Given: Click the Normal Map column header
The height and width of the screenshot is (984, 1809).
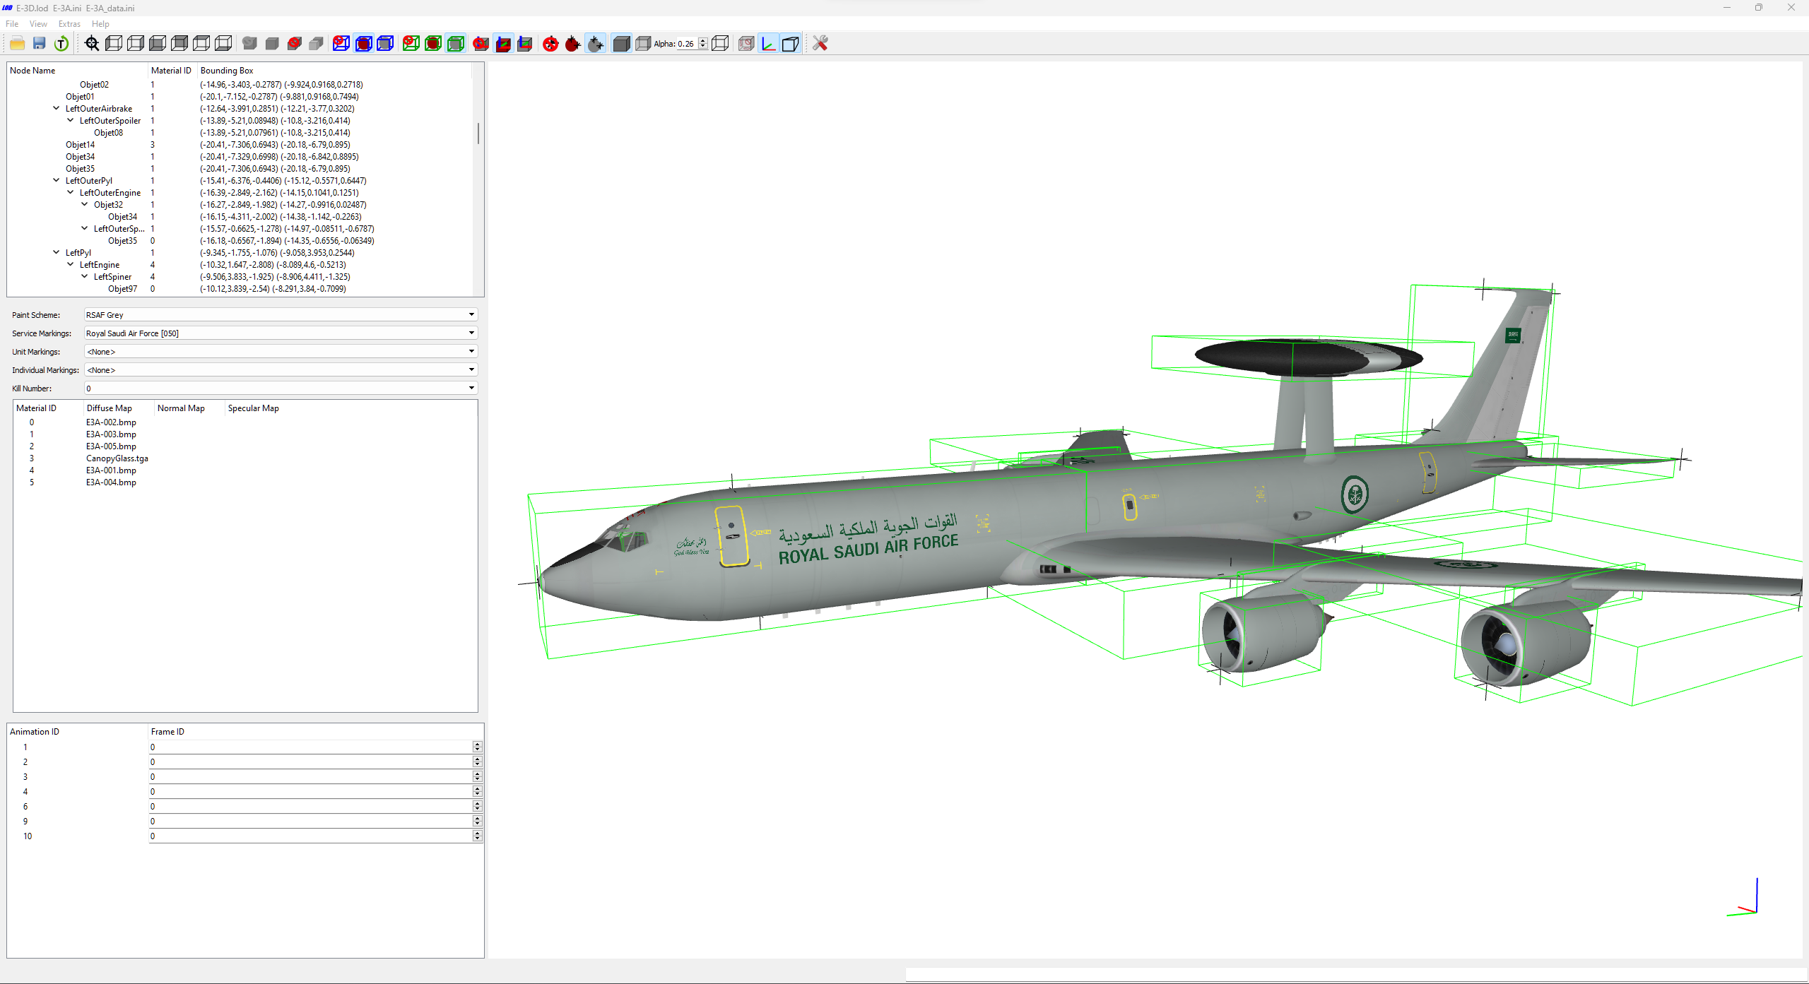Looking at the screenshot, I should click(x=189, y=408).
